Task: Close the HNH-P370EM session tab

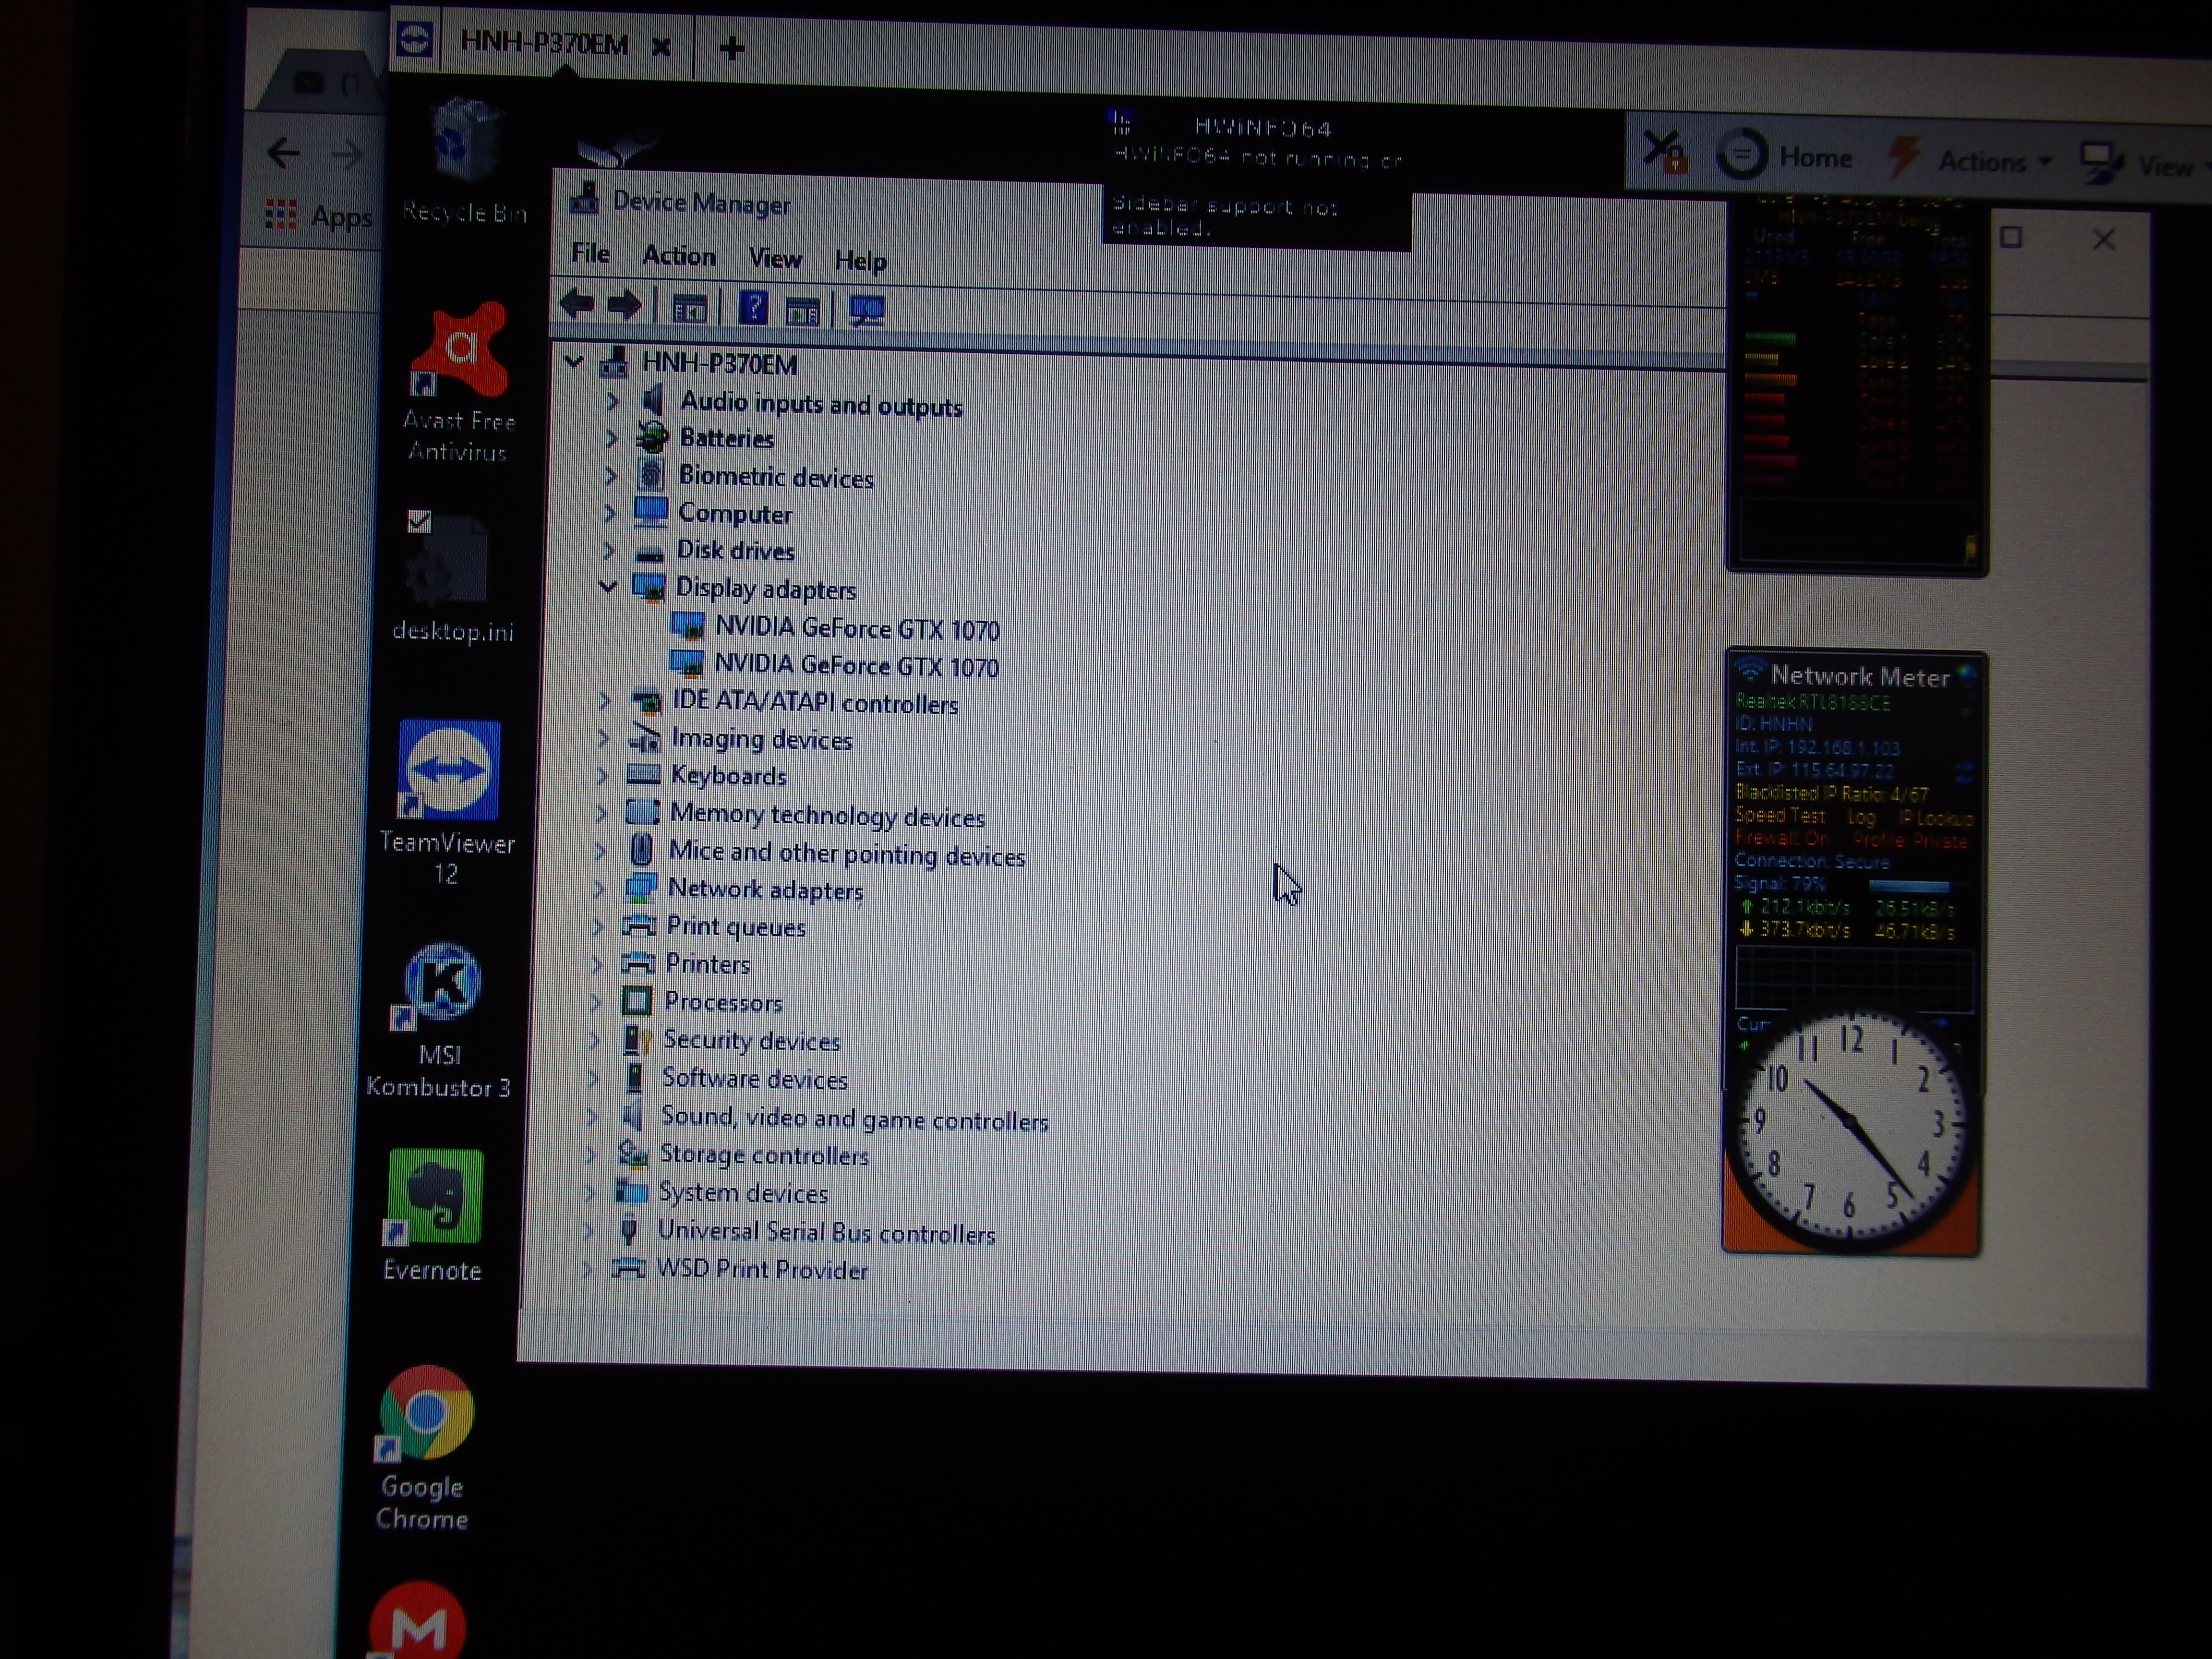Action: tap(660, 47)
